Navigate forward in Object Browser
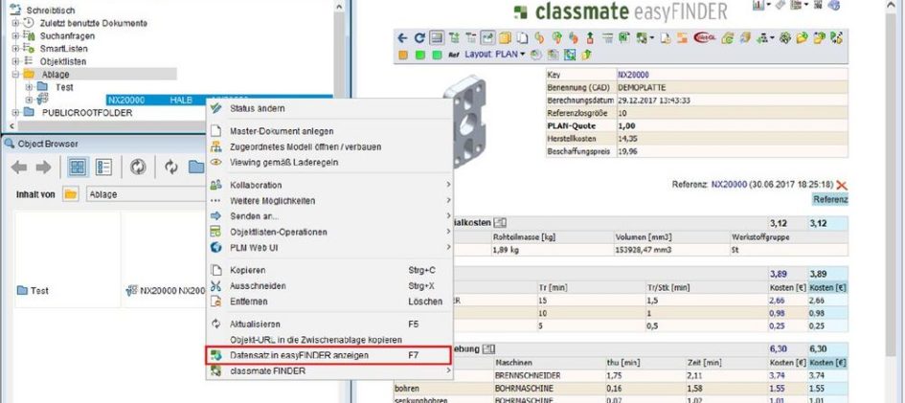The height and width of the screenshot is (403, 905). coord(43,168)
